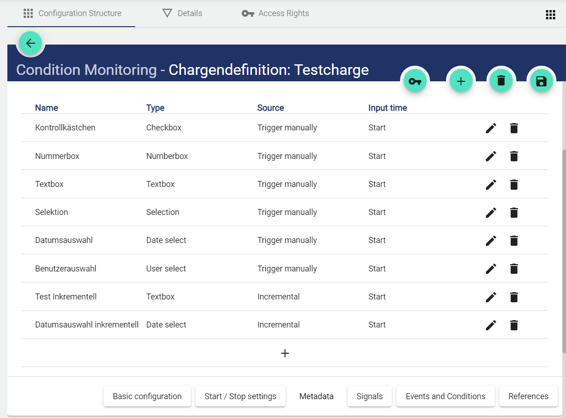Click the back arrow button
The image size is (566, 418).
pos(30,43)
